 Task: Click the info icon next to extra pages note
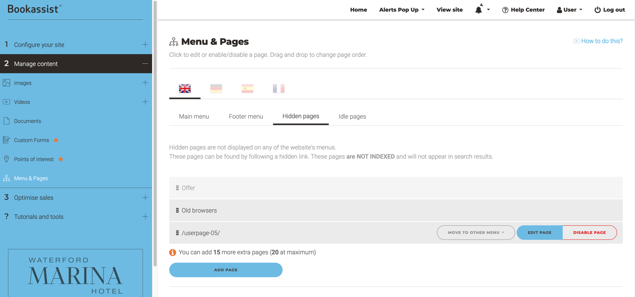[173, 252]
